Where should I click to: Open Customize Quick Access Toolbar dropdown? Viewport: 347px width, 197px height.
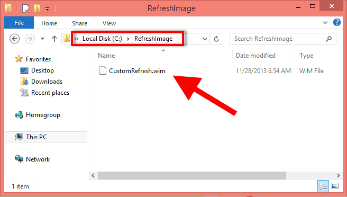48,9
